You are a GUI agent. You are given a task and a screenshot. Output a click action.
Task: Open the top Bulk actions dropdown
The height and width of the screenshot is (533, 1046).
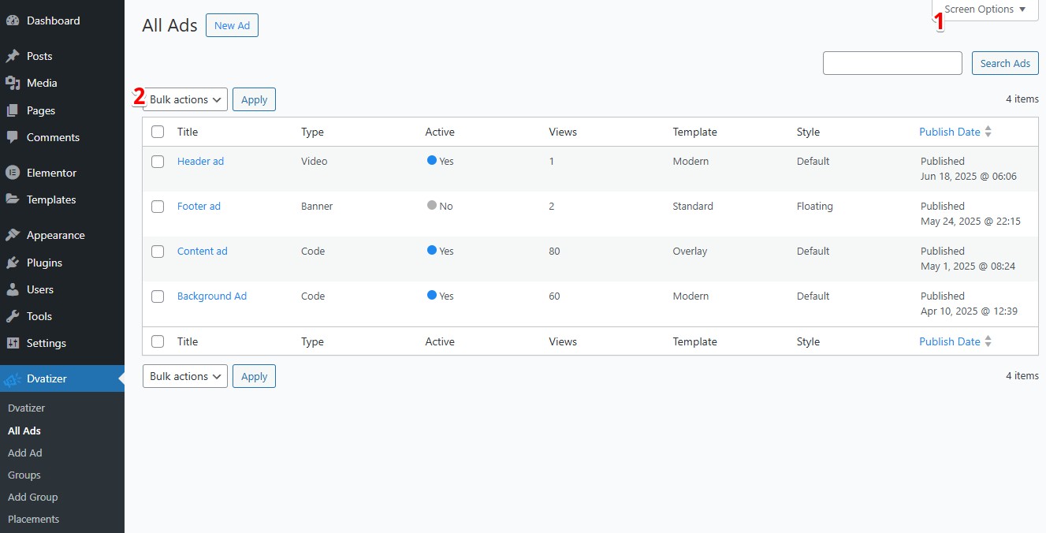[x=185, y=99]
